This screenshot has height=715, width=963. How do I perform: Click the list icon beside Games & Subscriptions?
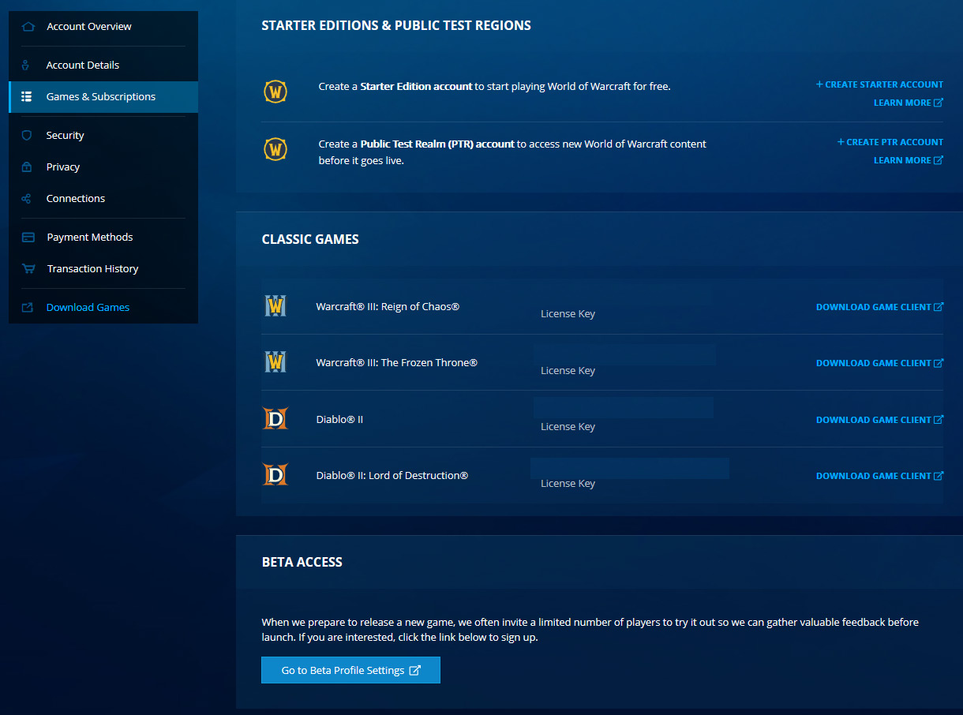27,97
